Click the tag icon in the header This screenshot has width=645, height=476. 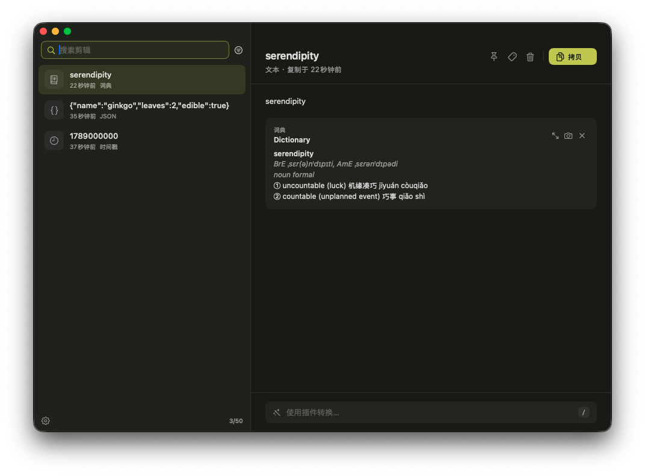[x=512, y=56]
